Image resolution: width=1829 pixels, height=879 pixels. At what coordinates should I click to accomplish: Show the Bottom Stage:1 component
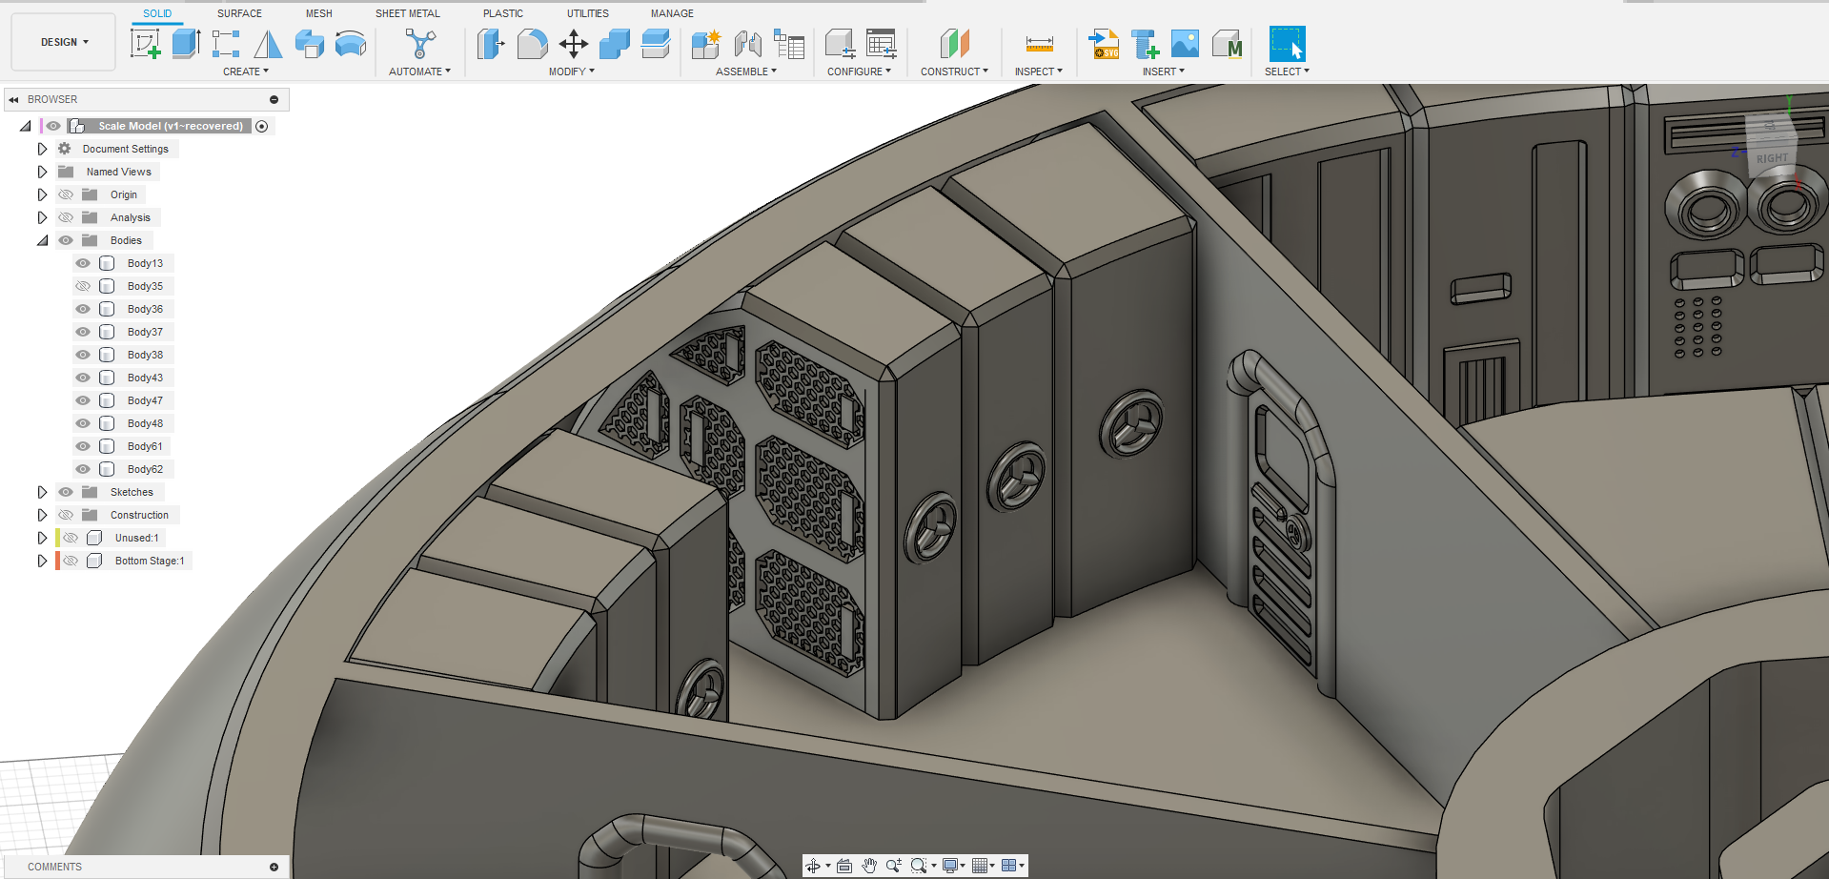click(x=71, y=561)
